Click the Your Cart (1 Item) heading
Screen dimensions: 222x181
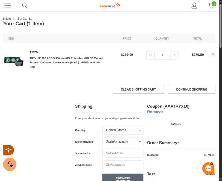24,24
